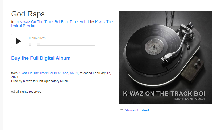Screen dimensions: 217x130
Task: Open the album link under the title
Action: coord(54,22)
